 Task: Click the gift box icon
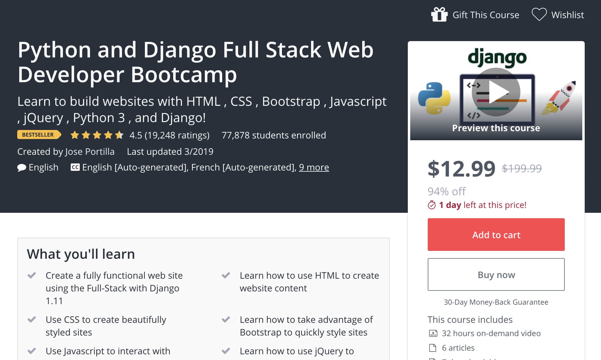[x=439, y=15]
